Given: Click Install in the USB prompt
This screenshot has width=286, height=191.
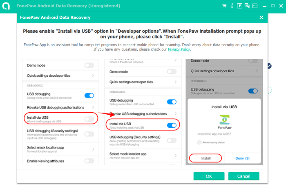Looking at the screenshot, I should tap(206, 158).
